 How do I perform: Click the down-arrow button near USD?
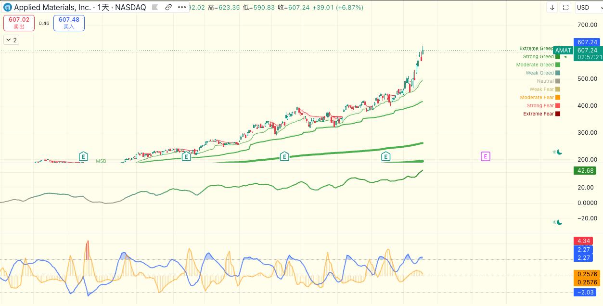click(552, 8)
